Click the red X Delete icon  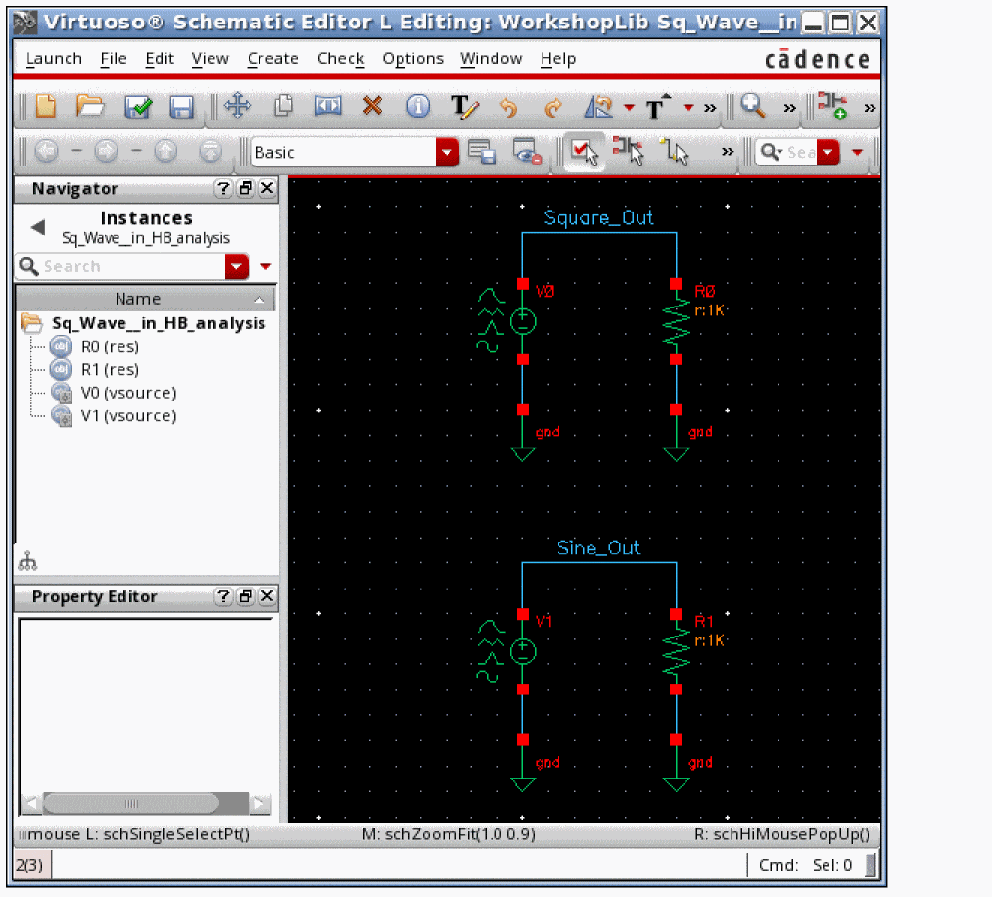pos(372,106)
